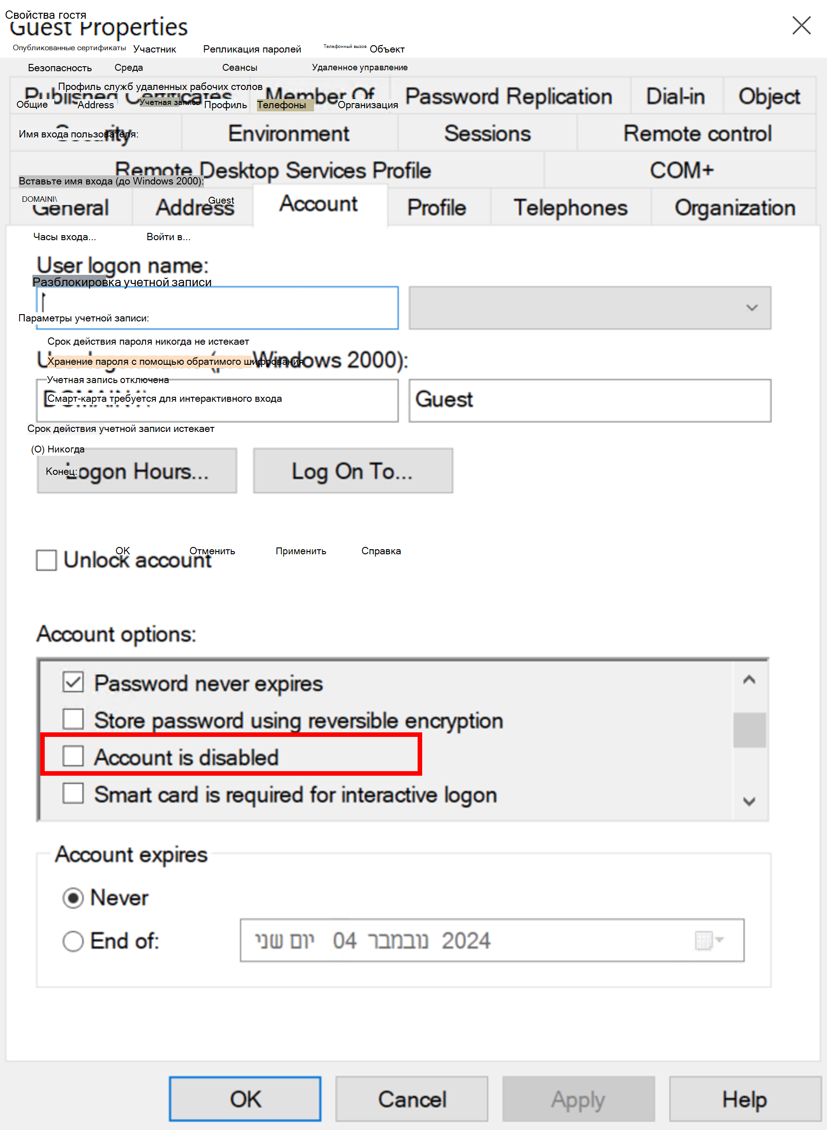Uncheck Password never expires option
The width and height of the screenshot is (827, 1130).
73,683
